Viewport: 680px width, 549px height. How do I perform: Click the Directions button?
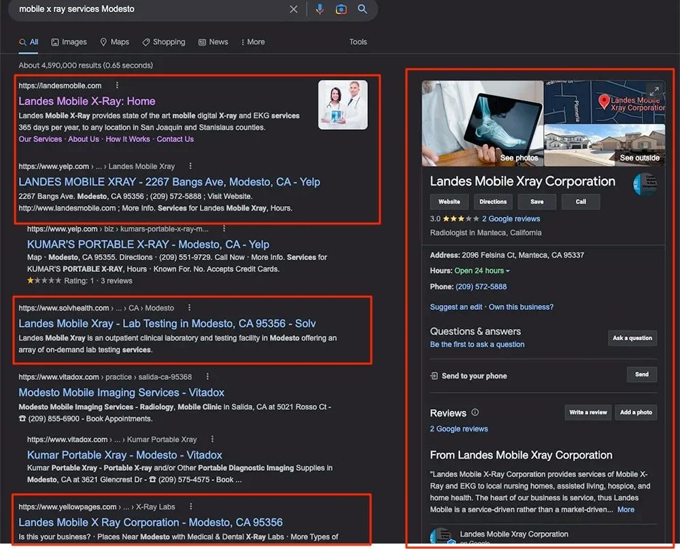(493, 202)
